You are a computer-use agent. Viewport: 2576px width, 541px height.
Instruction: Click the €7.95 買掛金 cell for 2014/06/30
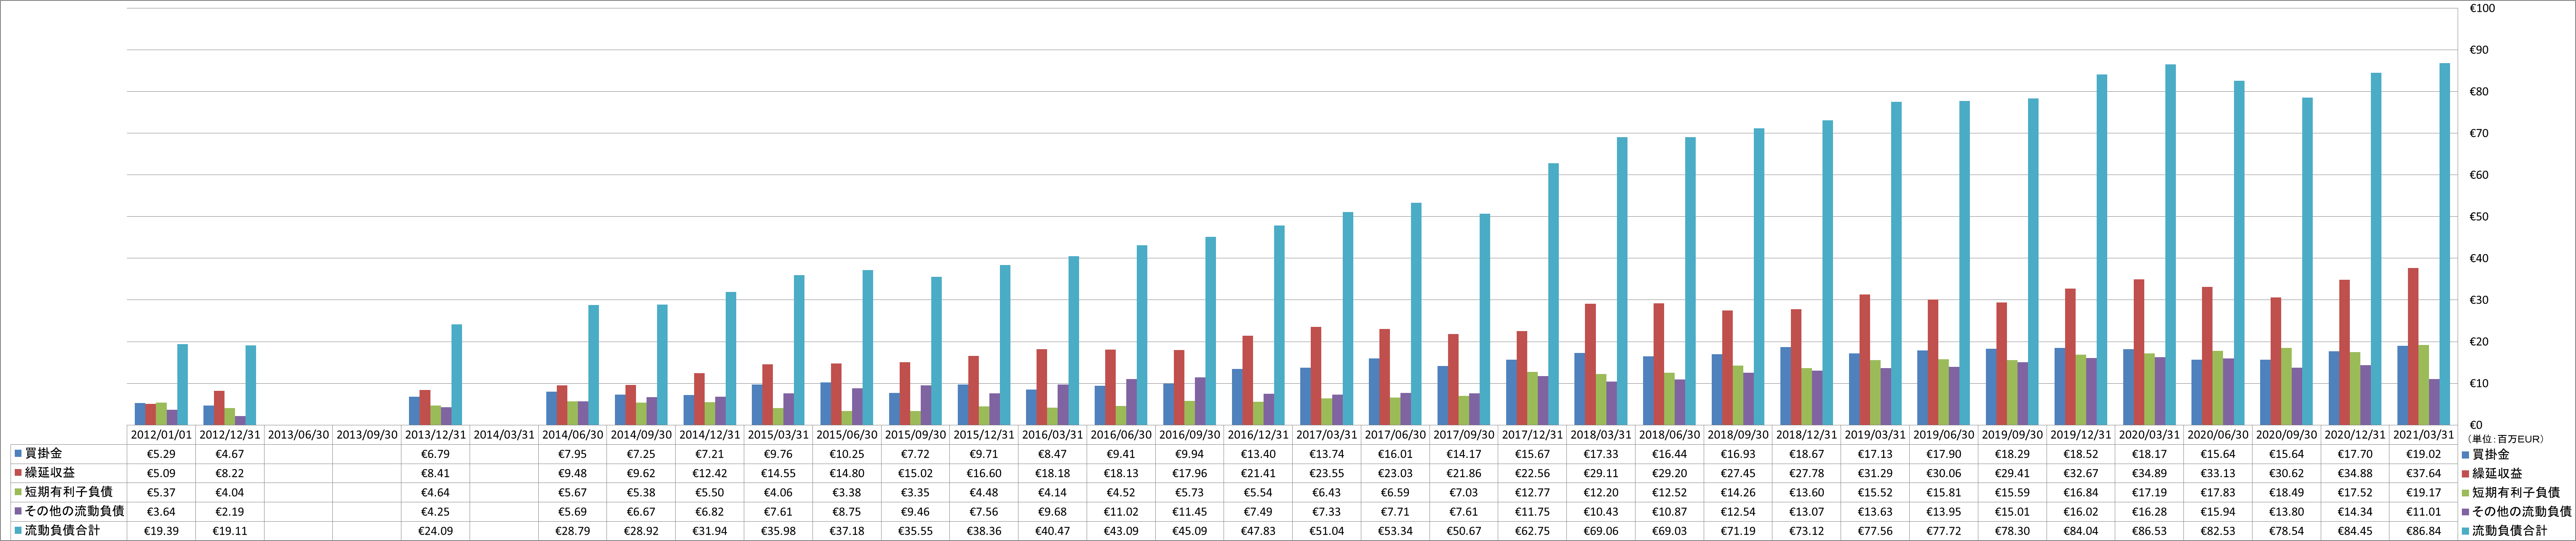(x=573, y=455)
